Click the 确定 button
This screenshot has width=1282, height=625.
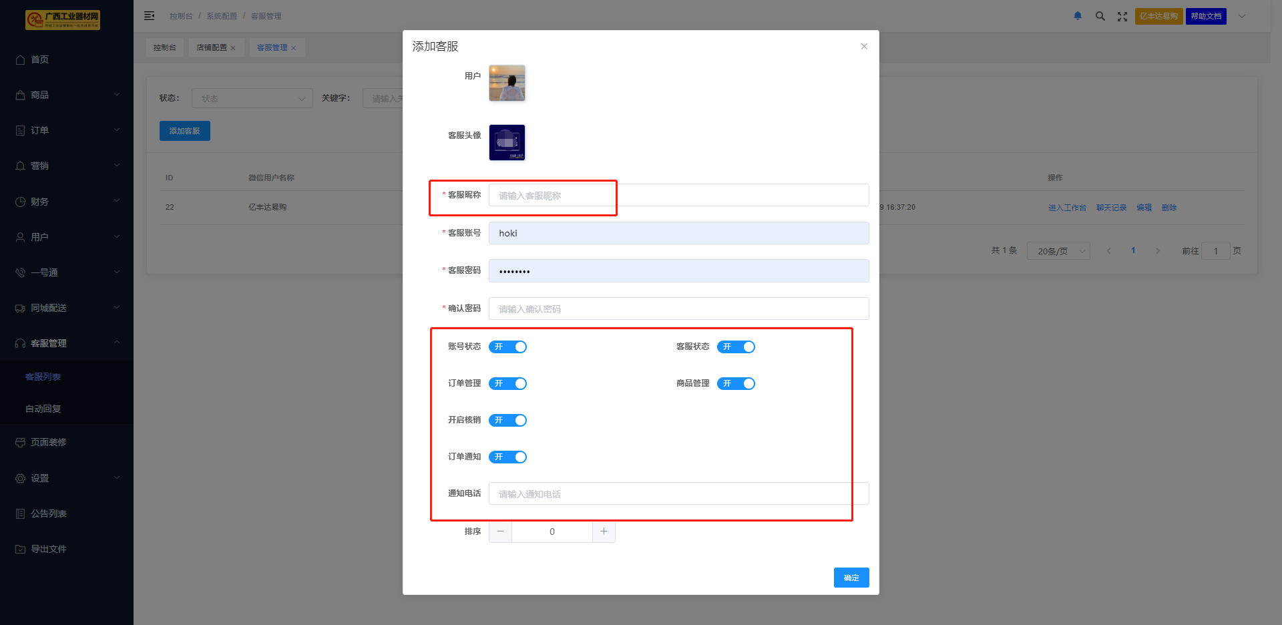851,578
